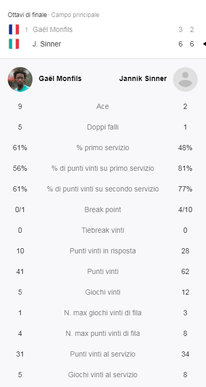Select the Giochi vinti row label
The width and height of the screenshot is (206, 387).
[103, 292]
